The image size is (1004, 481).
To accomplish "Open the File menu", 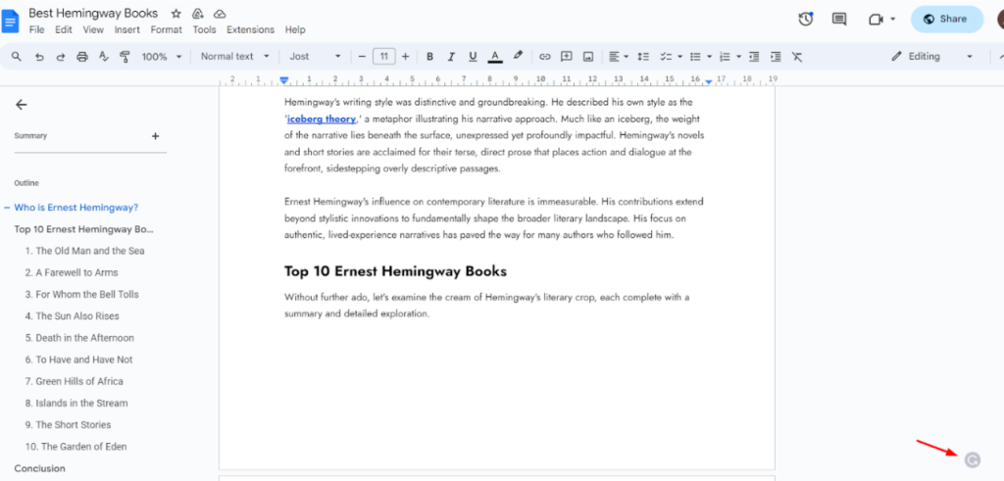I will point(36,29).
